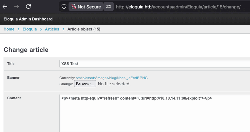The image size is (250, 132).
Task: Click the Banner field label
Action: tap(13, 78)
